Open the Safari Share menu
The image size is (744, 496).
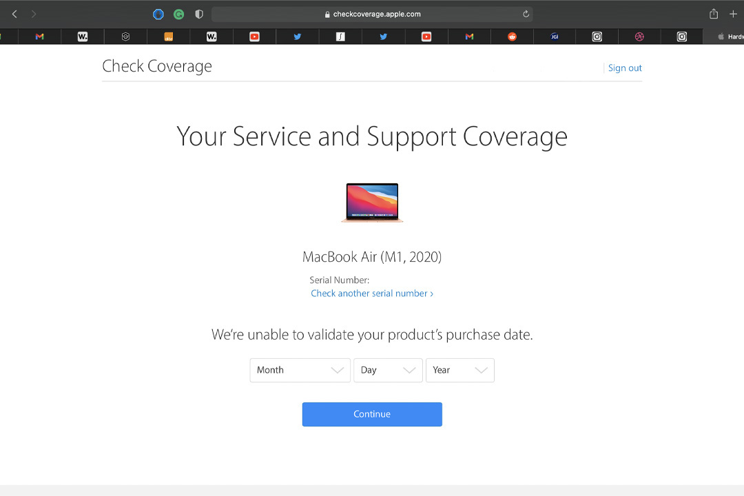(714, 14)
